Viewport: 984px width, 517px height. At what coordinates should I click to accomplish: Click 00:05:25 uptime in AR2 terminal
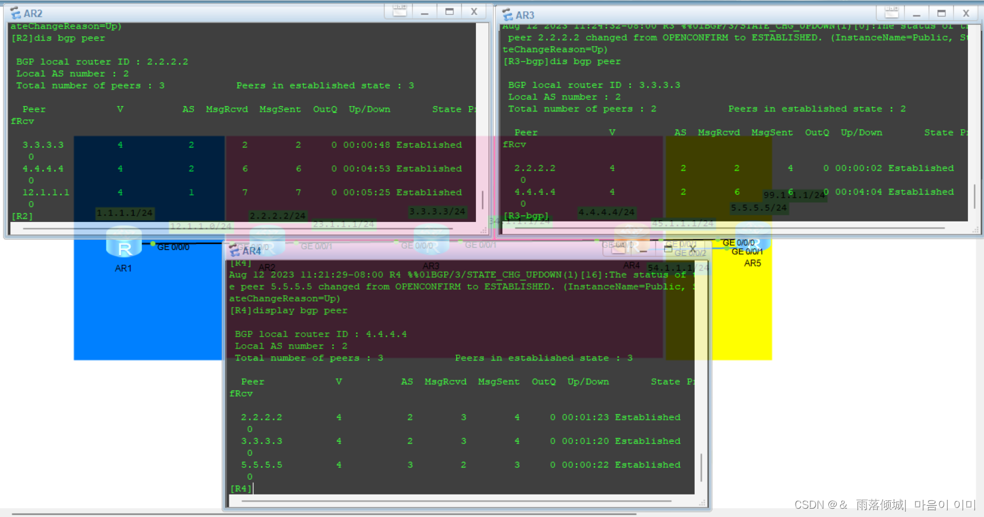coord(367,192)
